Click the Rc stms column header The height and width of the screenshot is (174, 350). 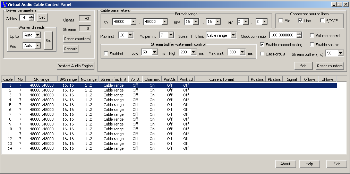pos(257,79)
